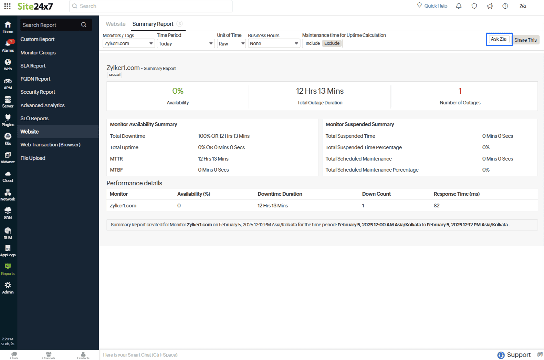Viewport: 544px width, 360px height.
Task: Switch to the Website tab
Action: coord(115,24)
